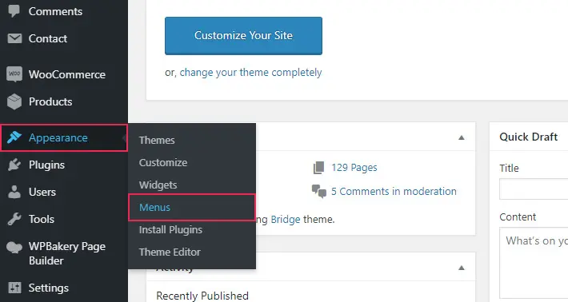Screen dimensions: 568x302
Task: Click the Users person icon
Action: pyautogui.click(x=14, y=192)
